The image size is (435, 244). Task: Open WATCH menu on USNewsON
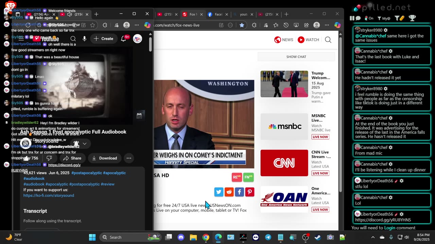[x=308, y=40]
